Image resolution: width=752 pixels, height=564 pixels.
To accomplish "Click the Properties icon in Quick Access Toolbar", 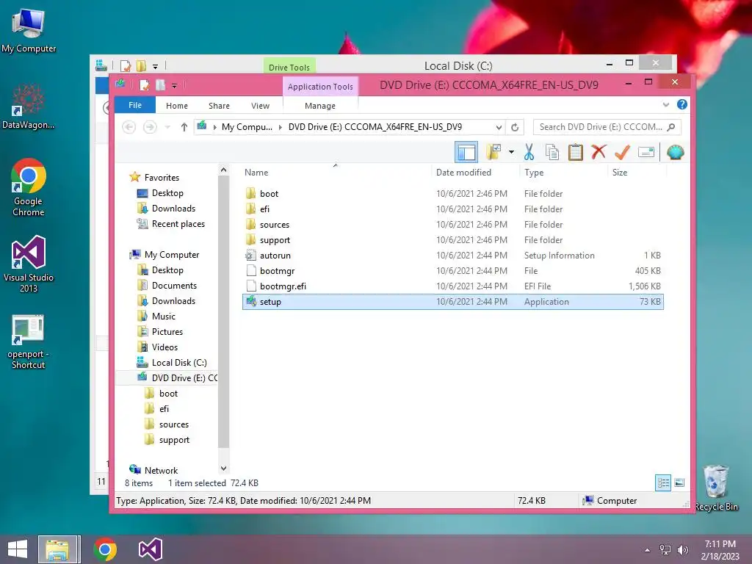I will click(x=145, y=85).
